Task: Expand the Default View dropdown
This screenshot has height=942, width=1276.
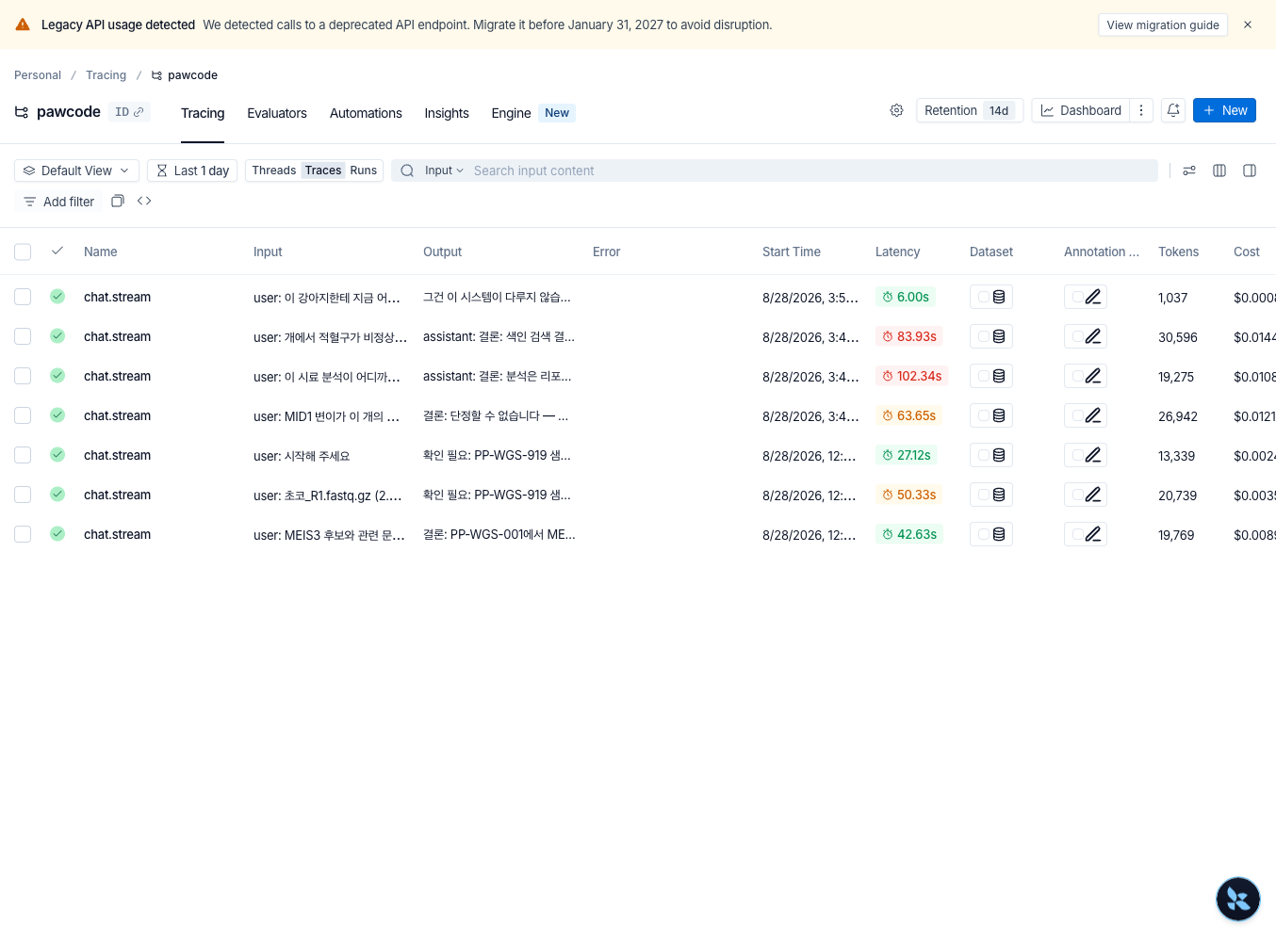Action: pyautogui.click(x=76, y=171)
